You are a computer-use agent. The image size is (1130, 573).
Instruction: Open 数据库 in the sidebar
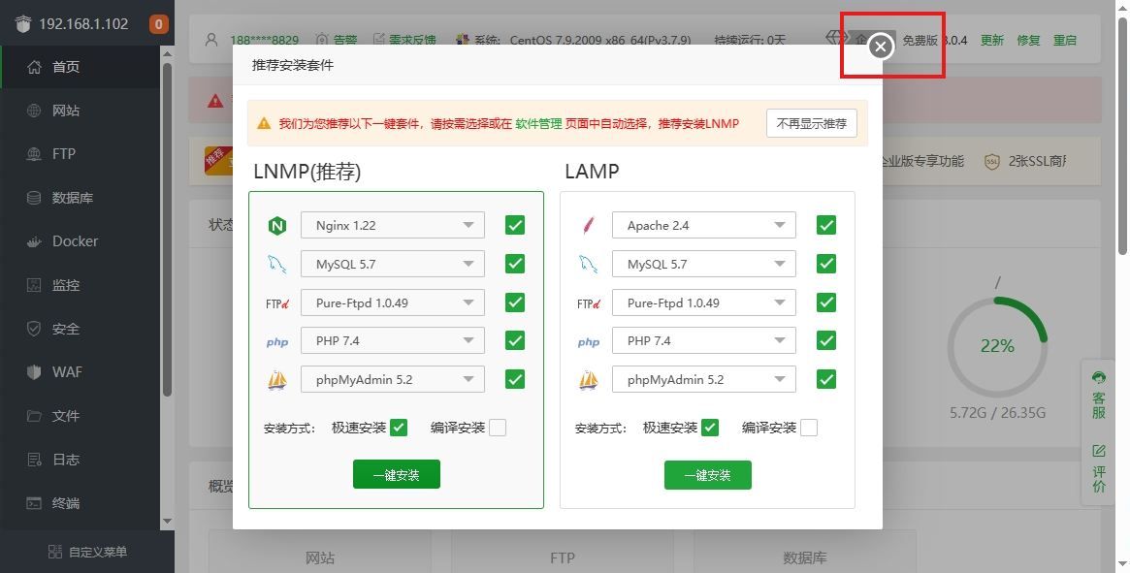tap(80, 198)
